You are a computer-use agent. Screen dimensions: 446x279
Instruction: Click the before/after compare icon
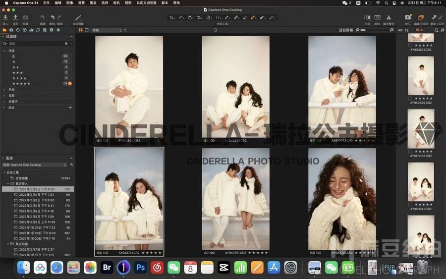pyautogui.click(x=367, y=18)
